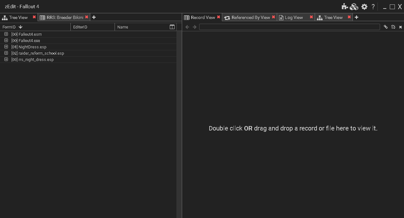Expand the Fallout4.esm node
The width and height of the screenshot is (404, 218).
pos(6,34)
